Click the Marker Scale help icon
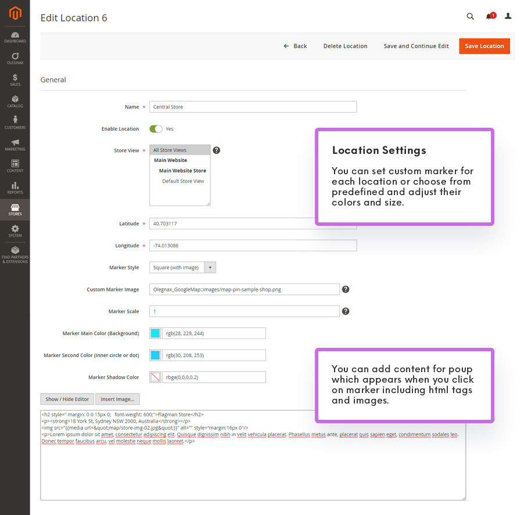Viewport: 528px width, 515px height. point(346,311)
